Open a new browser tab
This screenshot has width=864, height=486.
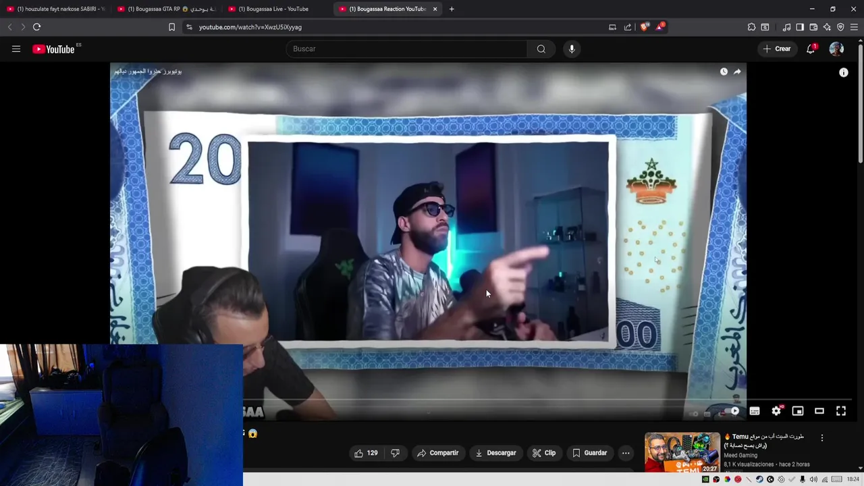pyautogui.click(x=452, y=9)
